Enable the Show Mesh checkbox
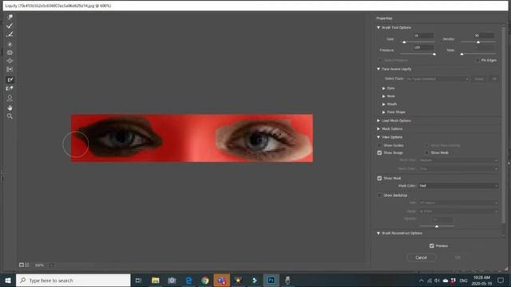 (427, 152)
